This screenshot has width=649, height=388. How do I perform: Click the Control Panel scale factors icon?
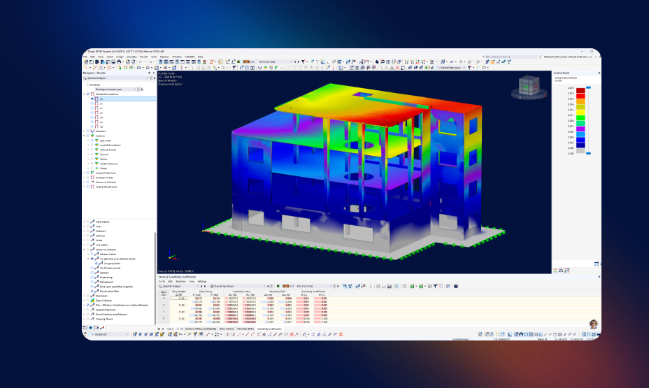click(x=561, y=271)
